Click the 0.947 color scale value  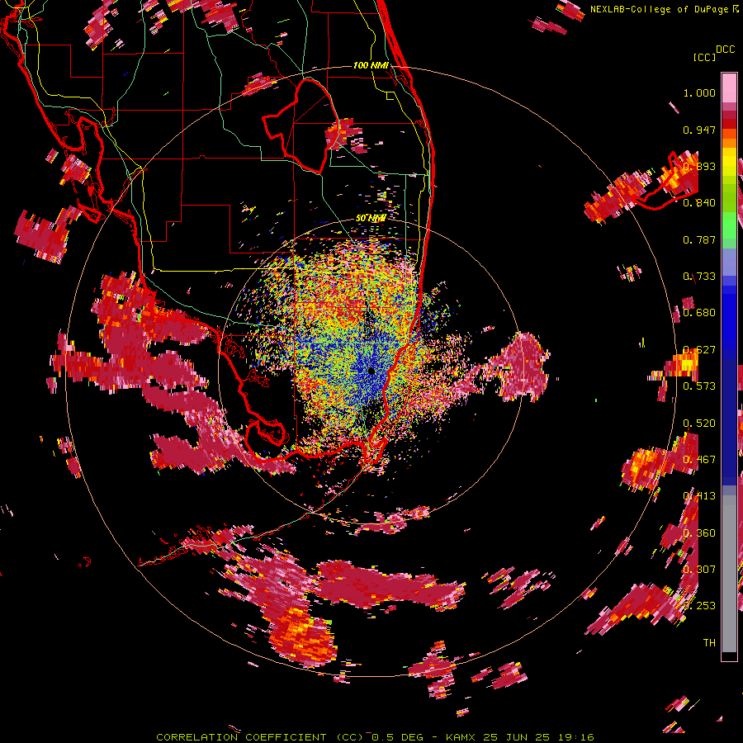click(699, 130)
